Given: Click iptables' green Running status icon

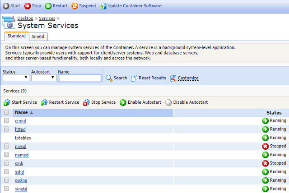Looking at the screenshot, I should pyautogui.click(x=265, y=138).
